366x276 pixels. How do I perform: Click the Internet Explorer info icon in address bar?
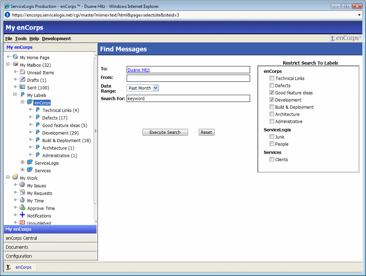pyautogui.click(x=8, y=15)
